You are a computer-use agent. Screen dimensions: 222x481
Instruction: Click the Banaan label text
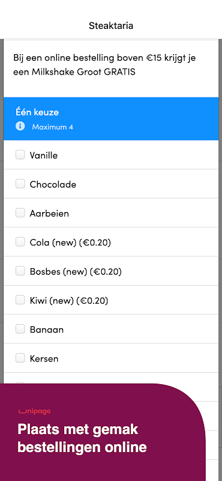coord(47,329)
